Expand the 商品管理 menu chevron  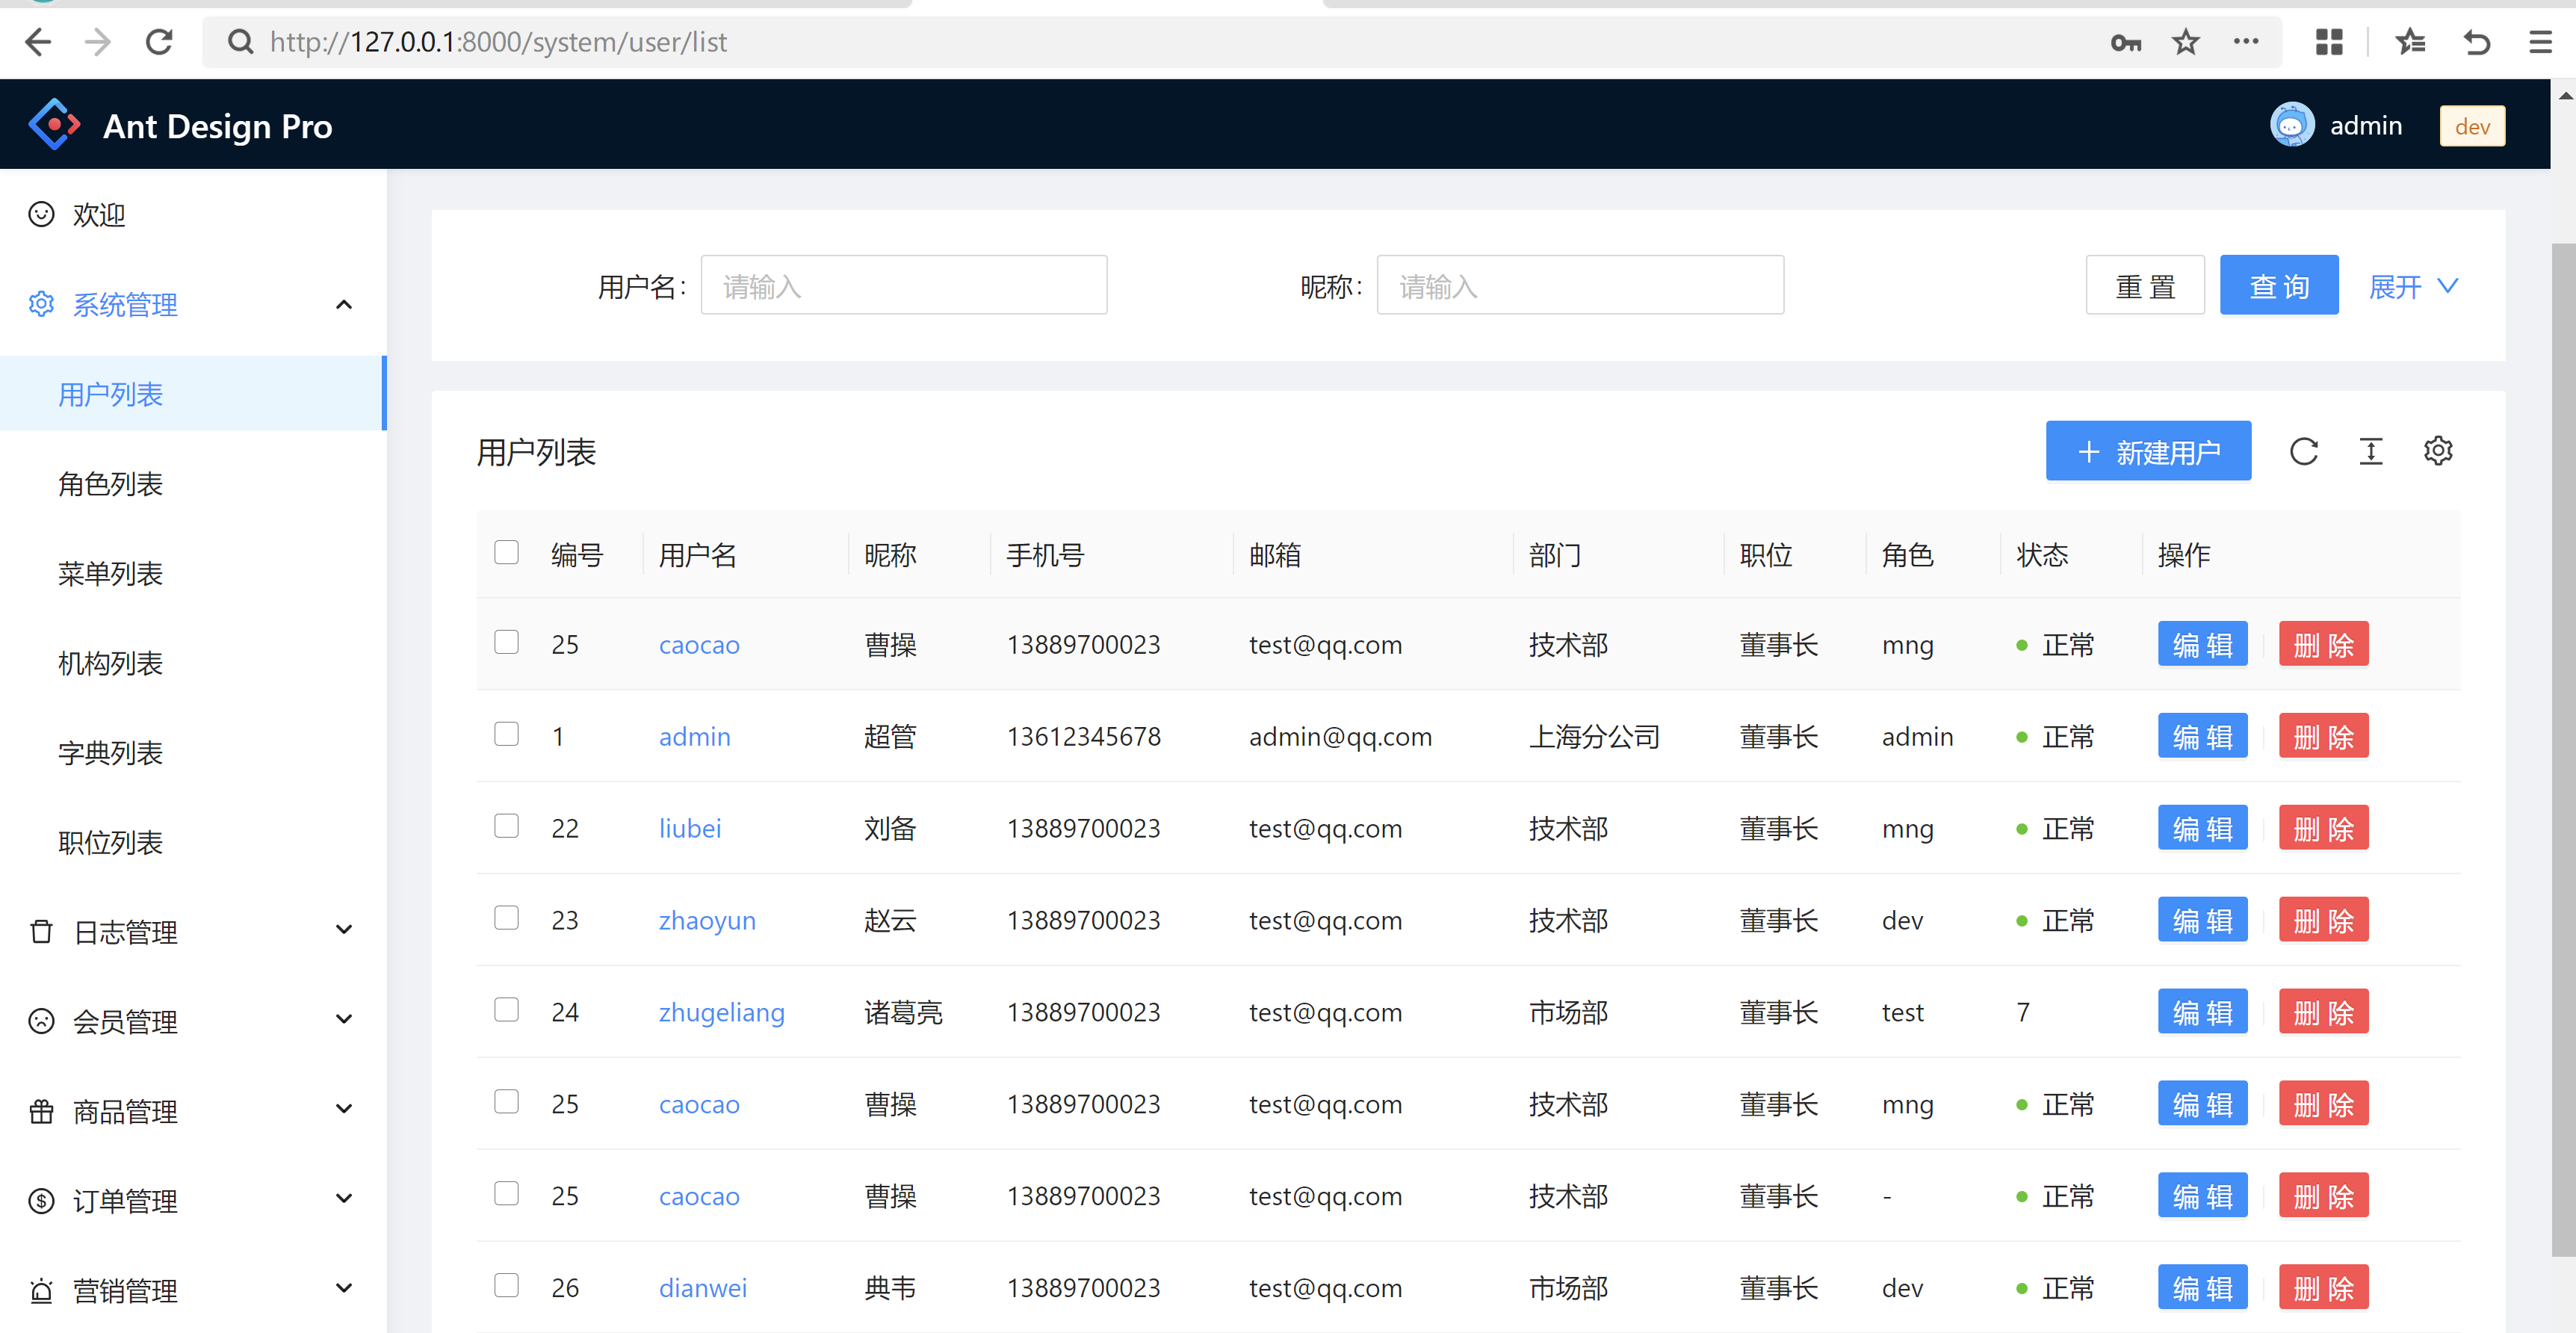(x=344, y=1109)
